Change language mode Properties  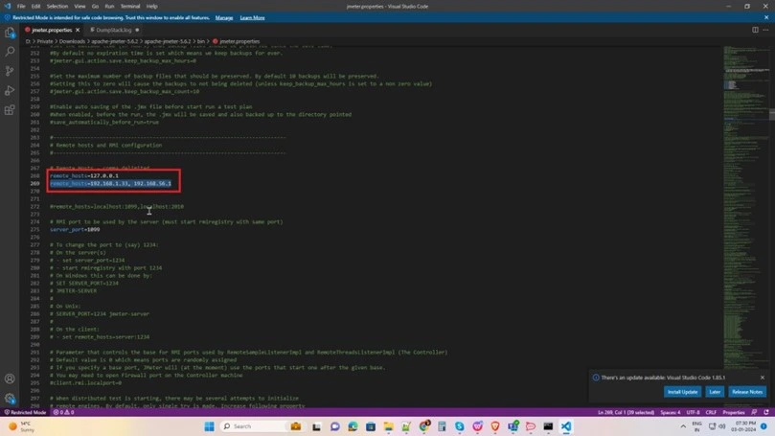[x=734, y=412]
